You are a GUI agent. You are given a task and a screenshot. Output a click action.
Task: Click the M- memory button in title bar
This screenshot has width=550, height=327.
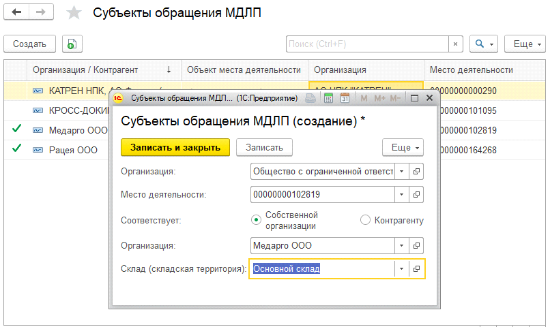point(395,98)
